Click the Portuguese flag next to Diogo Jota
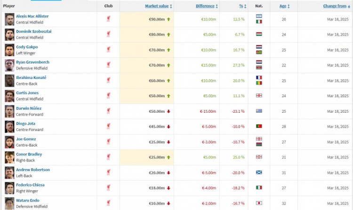The width and height of the screenshot is (353, 210). [258, 126]
